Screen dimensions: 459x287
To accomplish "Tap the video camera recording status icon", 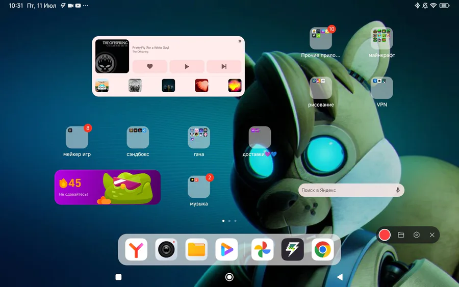I will tap(70, 6).
